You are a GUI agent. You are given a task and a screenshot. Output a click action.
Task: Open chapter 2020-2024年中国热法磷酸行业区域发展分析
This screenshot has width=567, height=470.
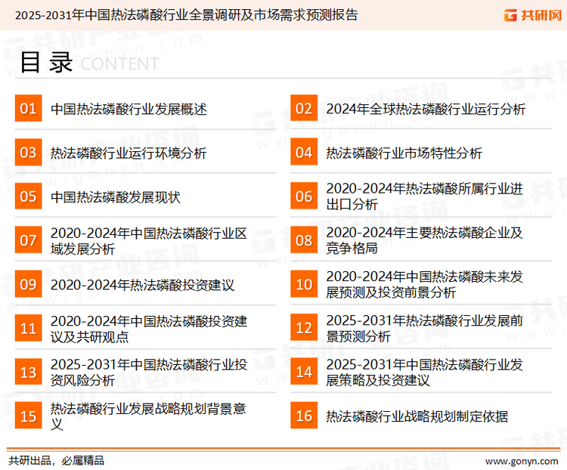click(x=149, y=241)
